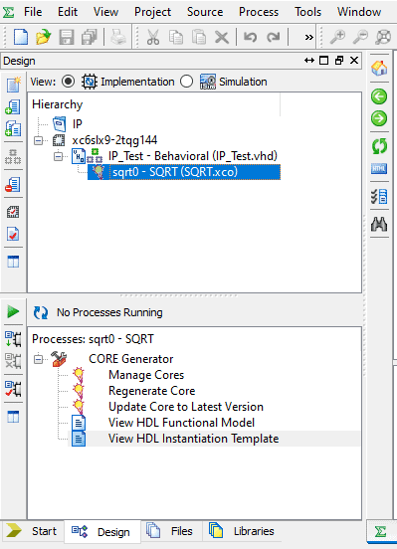397x549 pixels.
Task: Select the Design tab at bottom
Action: point(102,532)
